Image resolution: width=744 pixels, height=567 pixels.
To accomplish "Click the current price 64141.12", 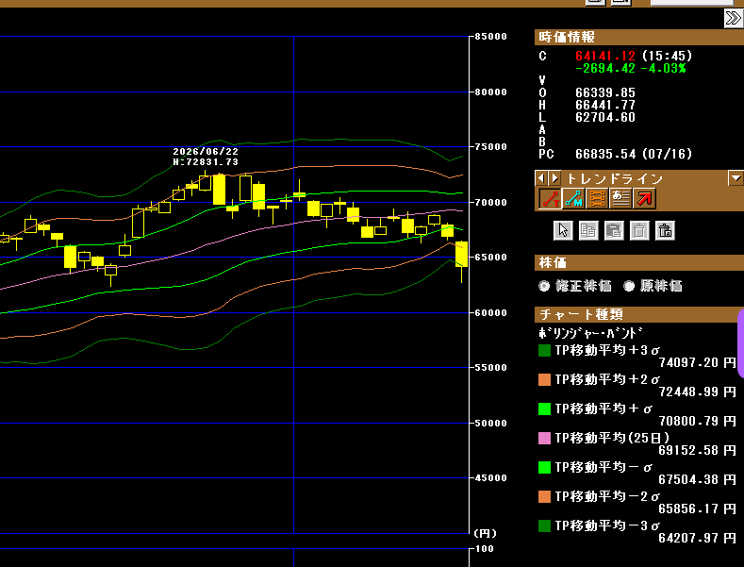I will (x=605, y=56).
